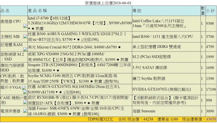
Task: Select the 處理器 CPU category label
Action: pyautogui.click(x=11, y=21)
